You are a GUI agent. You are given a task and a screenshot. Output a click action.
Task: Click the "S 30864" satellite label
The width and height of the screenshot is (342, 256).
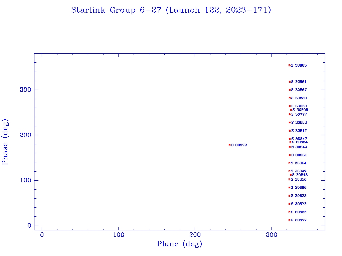point(298,163)
